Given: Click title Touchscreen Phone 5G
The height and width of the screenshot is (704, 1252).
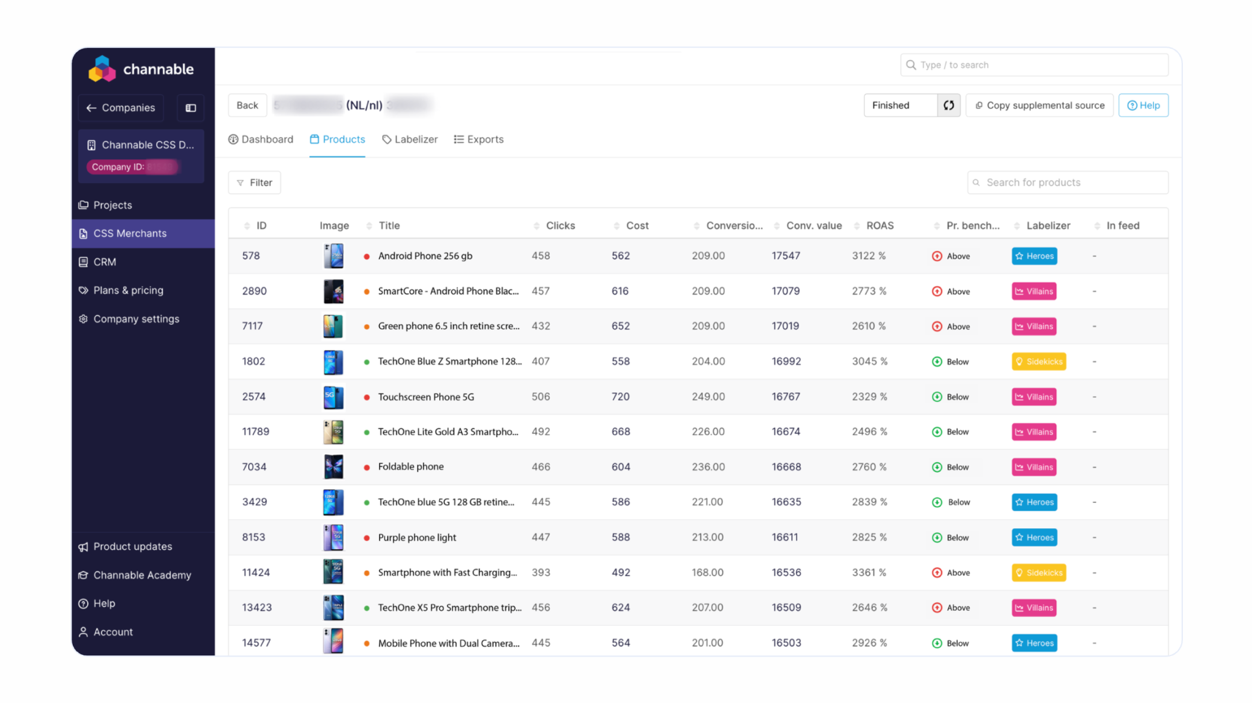Looking at the screenshot, I should tap(426, 397).
